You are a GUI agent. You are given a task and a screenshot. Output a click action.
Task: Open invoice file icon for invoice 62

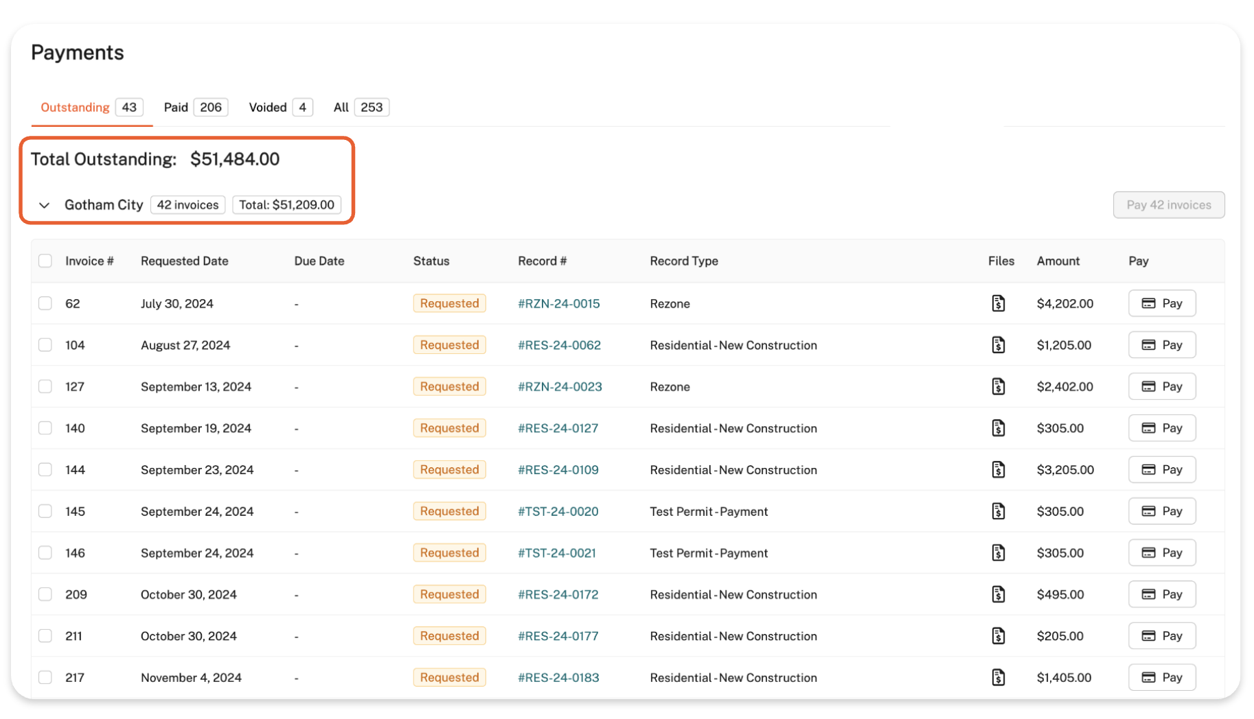(998, 303)
